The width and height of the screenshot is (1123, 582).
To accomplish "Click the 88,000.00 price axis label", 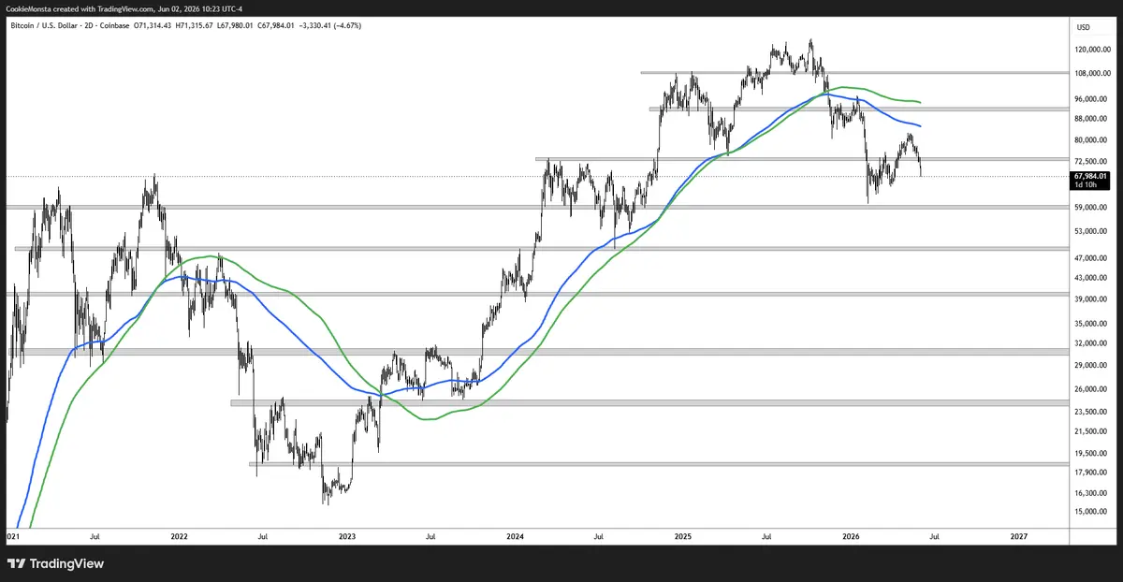I will click(1091, 118).
